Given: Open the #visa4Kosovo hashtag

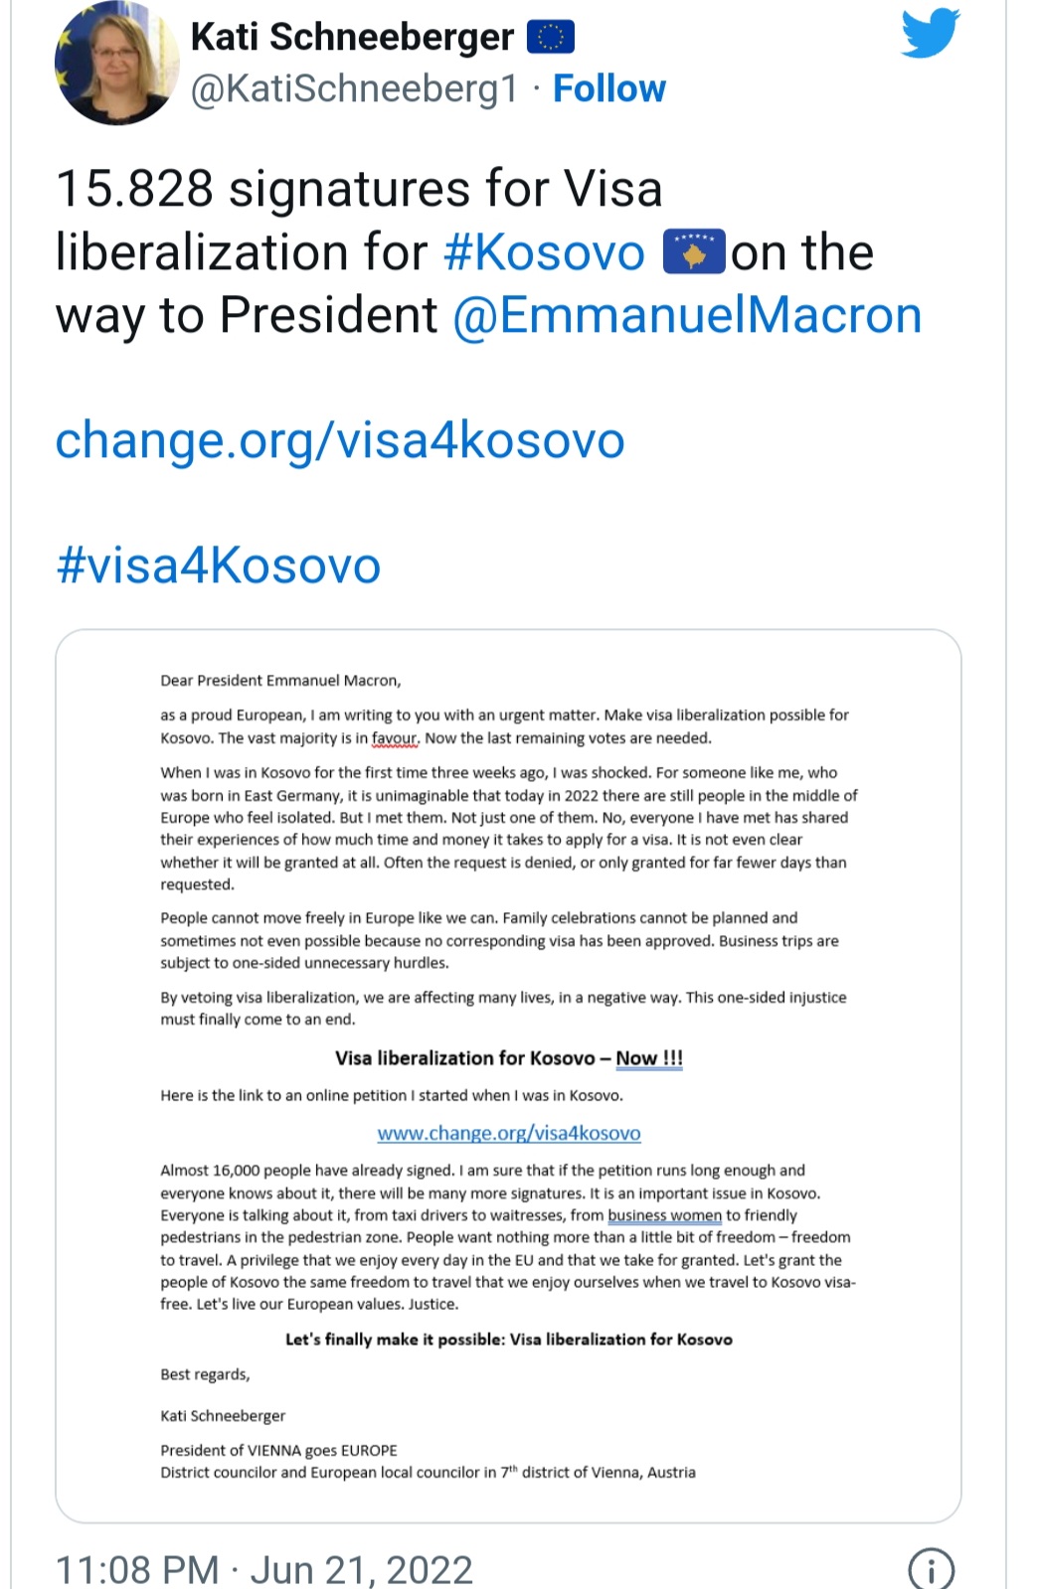Looking at the screenshot, I should (x=219, y=564).
